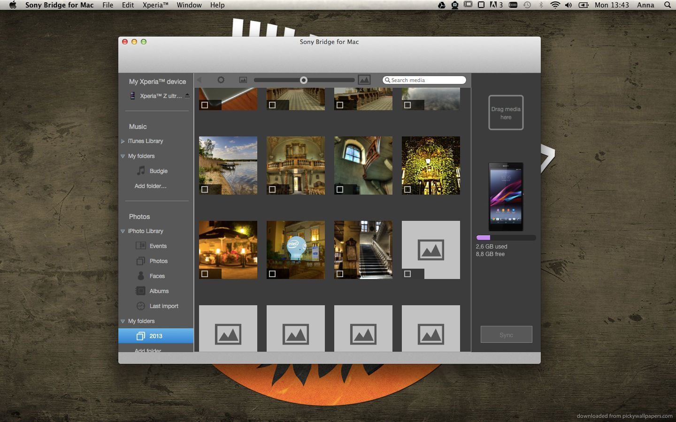The image size is (676, 422).
Task: Click Add folder... under Music
Action: (x=150, y=186)
